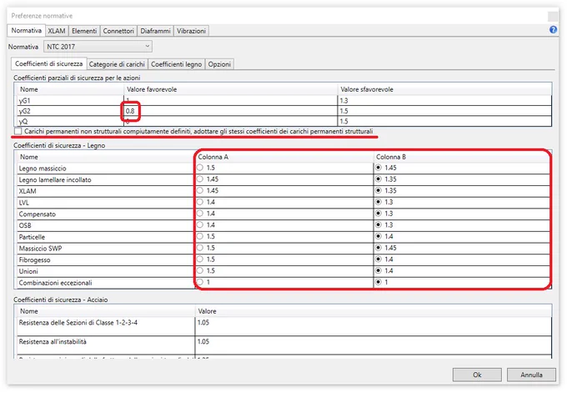Enable the Carichi permanenti non strutturali checkbox
Screen dimensions: 567x393
coord(18,131)
